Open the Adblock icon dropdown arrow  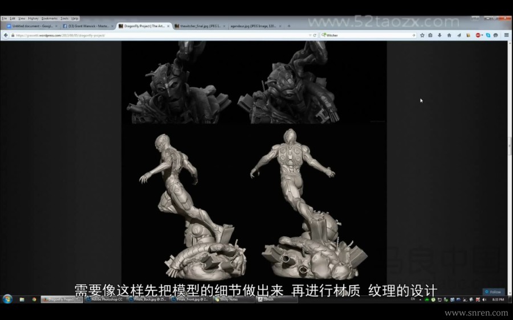482,35
